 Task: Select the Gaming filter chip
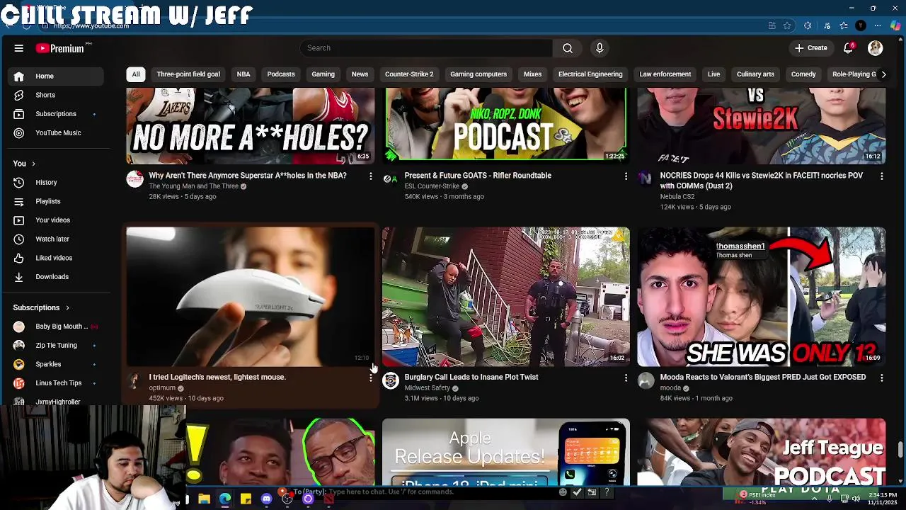pyautogui.click(x=323, y=74)
